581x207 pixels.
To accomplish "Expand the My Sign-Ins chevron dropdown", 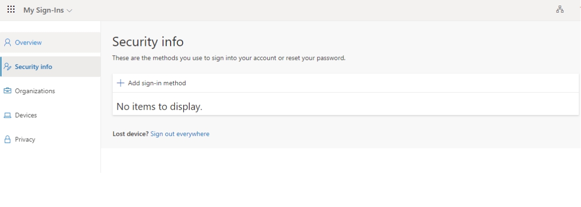I will point(70,10).
